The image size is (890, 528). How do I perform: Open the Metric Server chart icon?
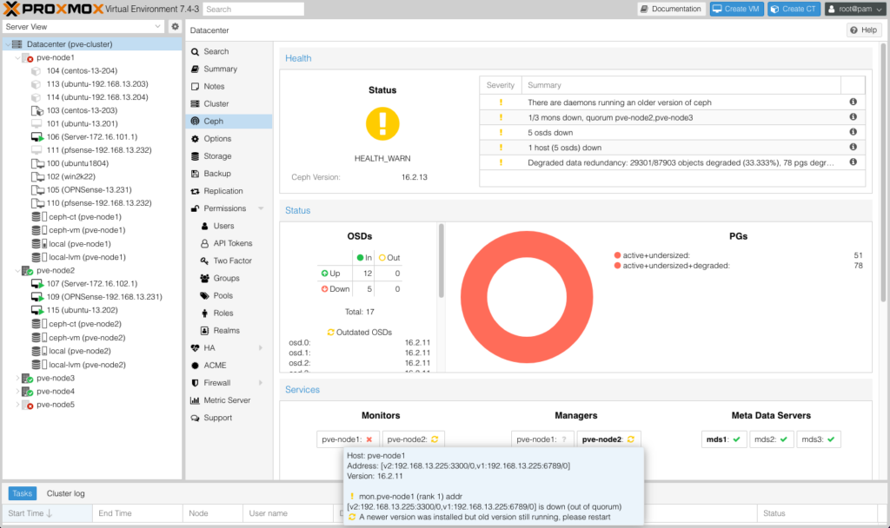pyautogui.click(x=195, y=400)
